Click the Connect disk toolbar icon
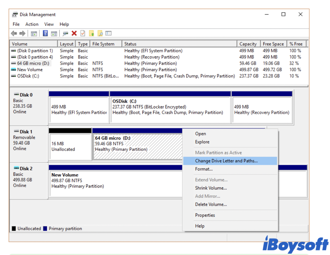 click(x=65, y=33)
